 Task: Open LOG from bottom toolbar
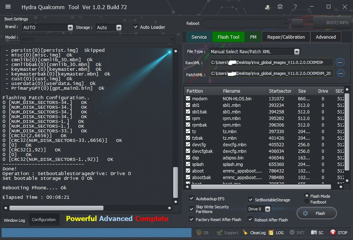coord(276,233)
